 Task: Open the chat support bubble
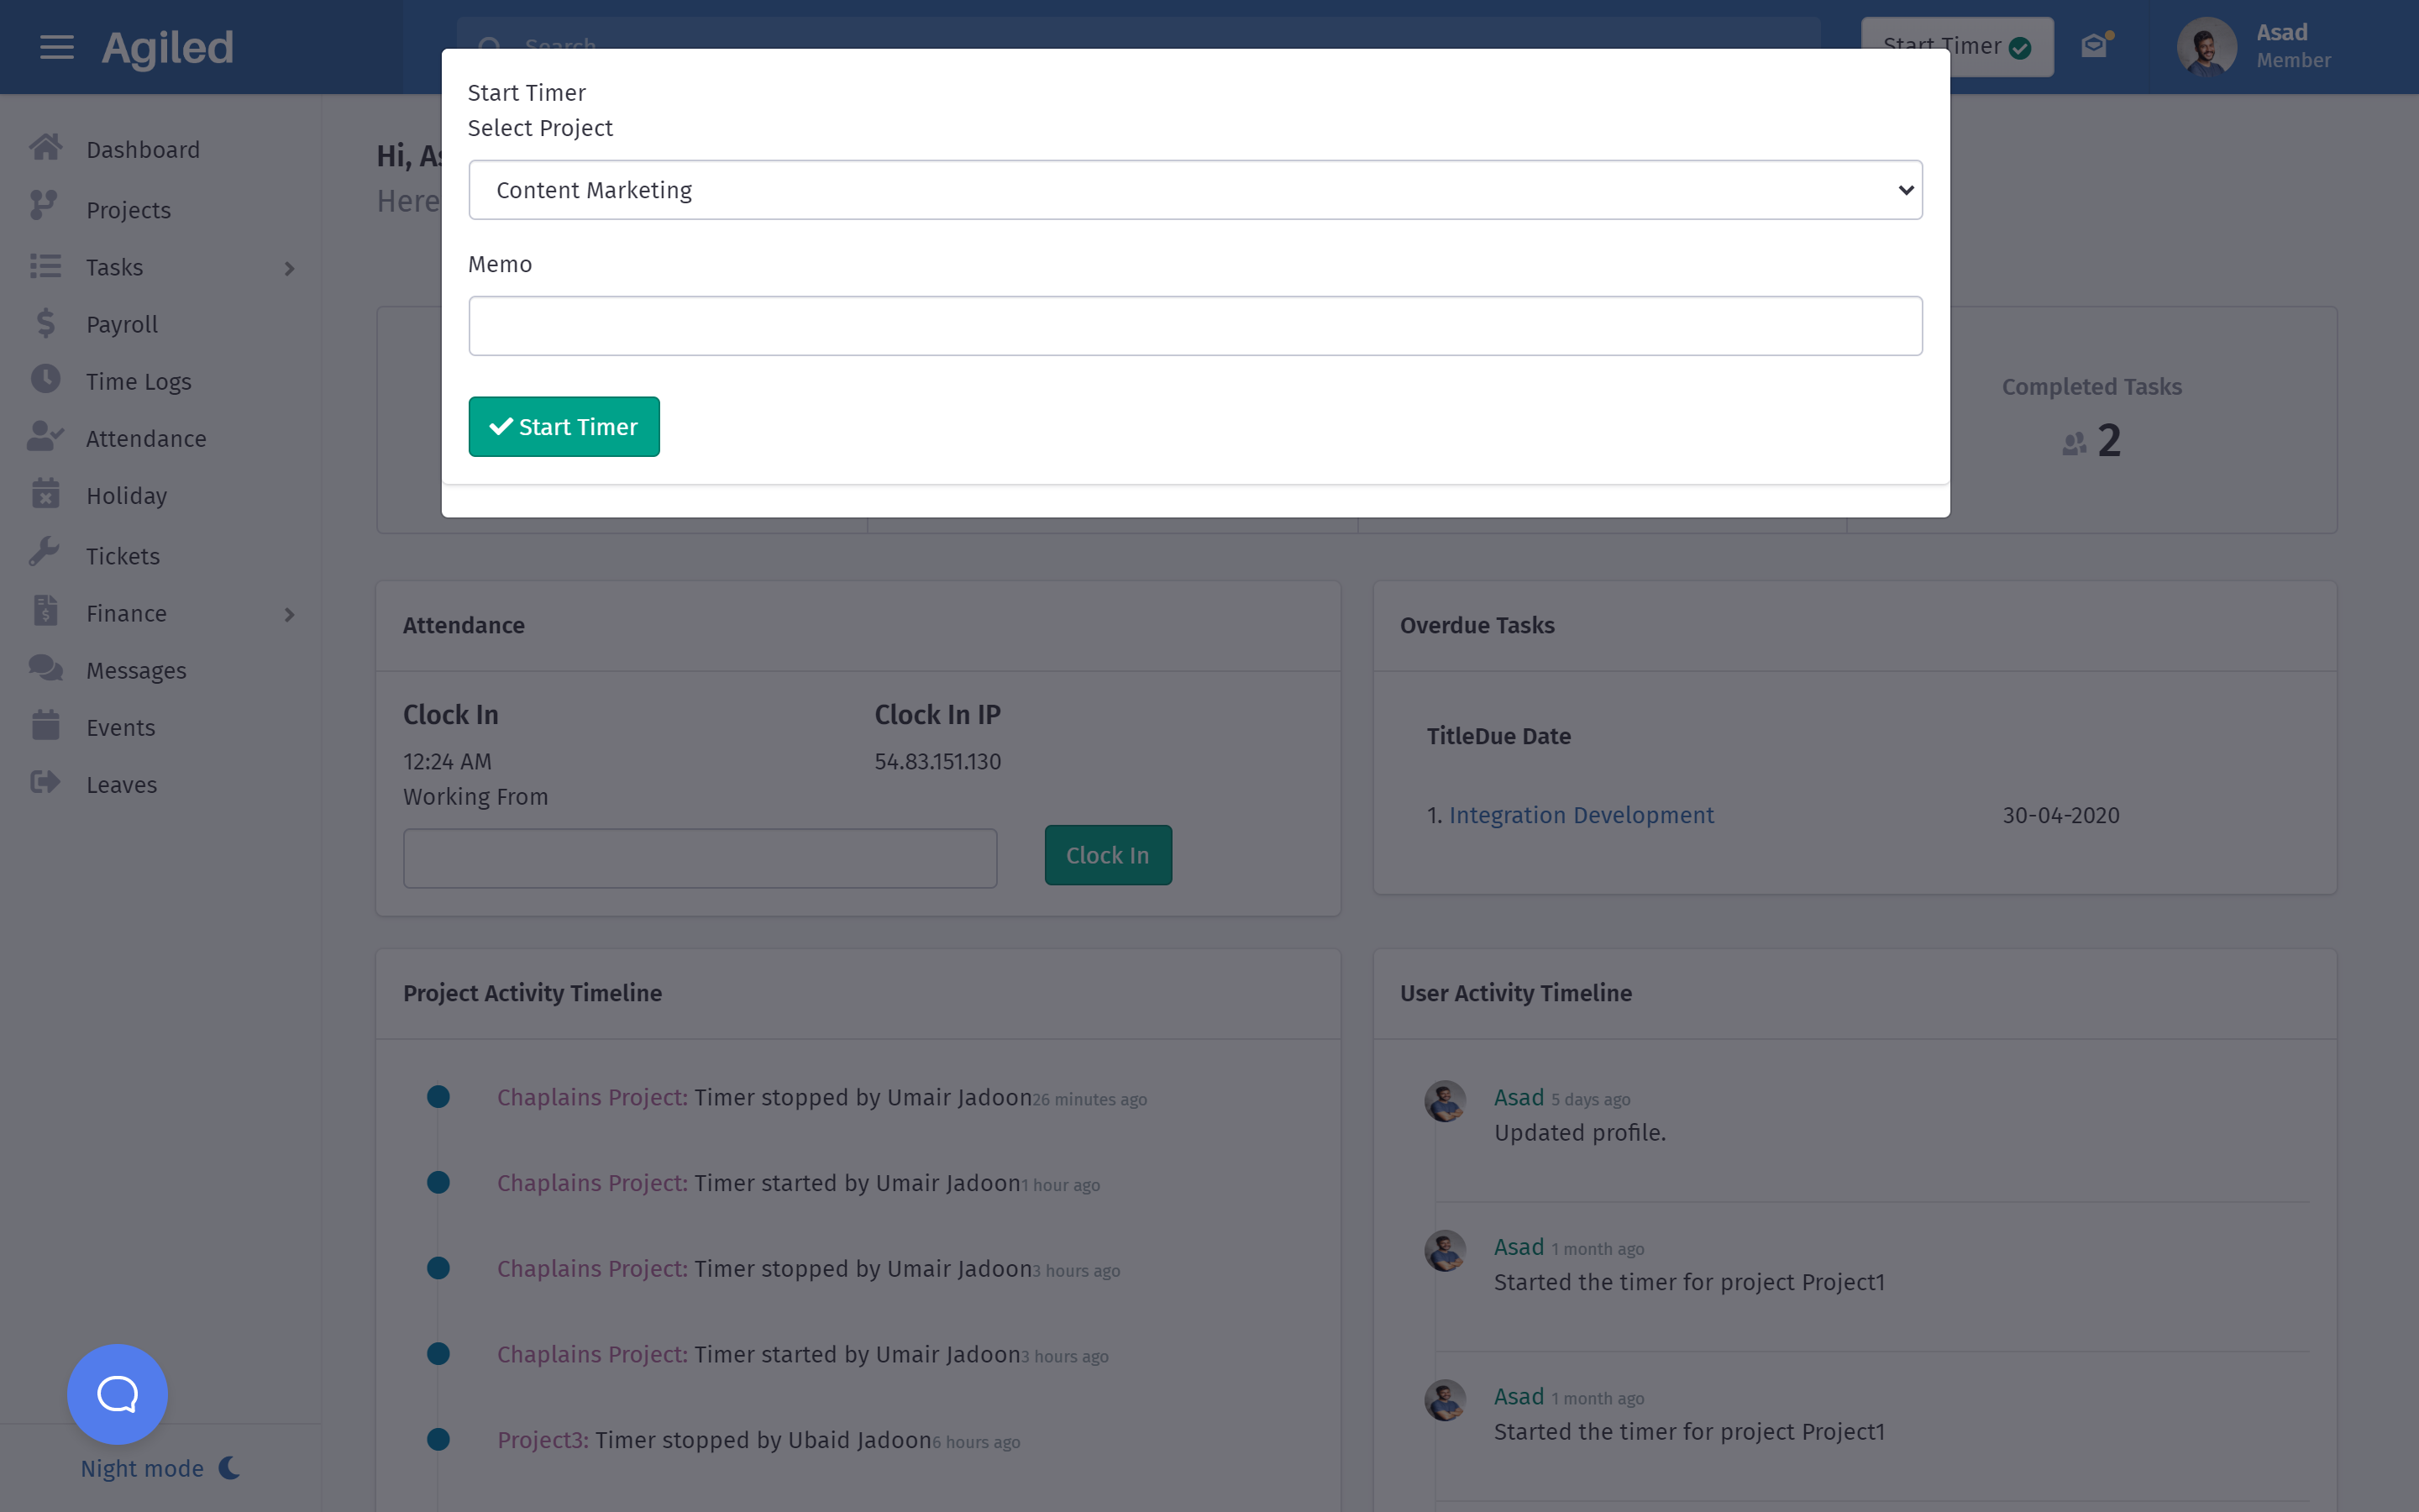pos(117,1393)
